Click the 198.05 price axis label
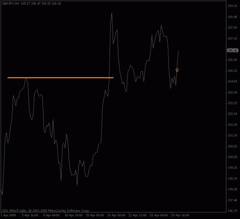 232,189
